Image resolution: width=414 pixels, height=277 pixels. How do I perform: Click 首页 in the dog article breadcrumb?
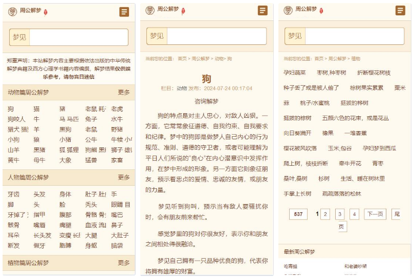[182, 59]
